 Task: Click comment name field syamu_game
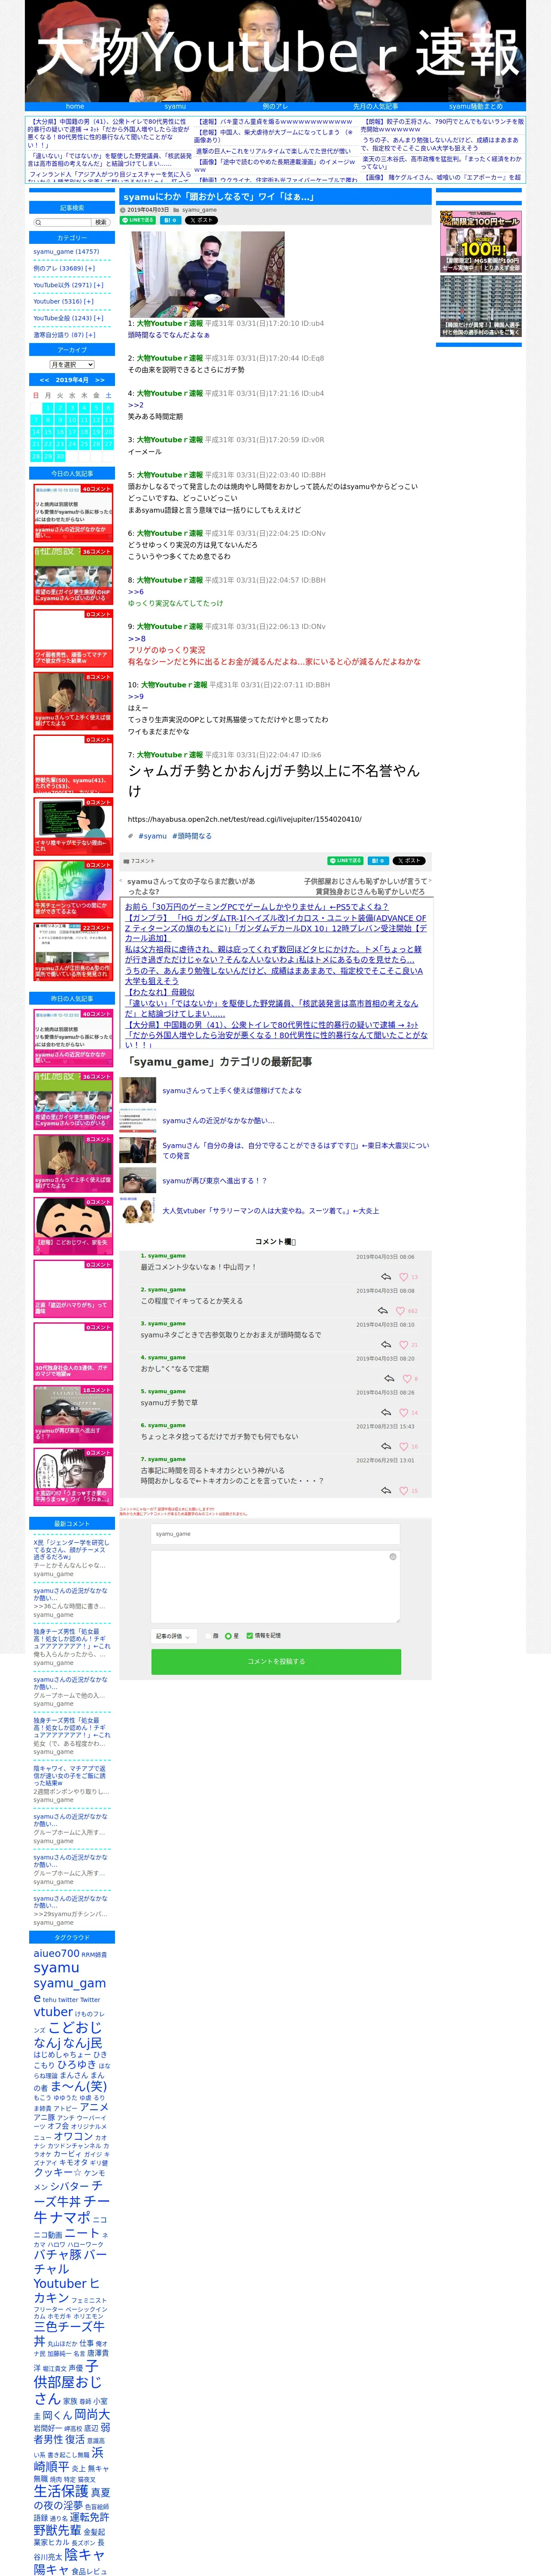[x=276, y=1534]
